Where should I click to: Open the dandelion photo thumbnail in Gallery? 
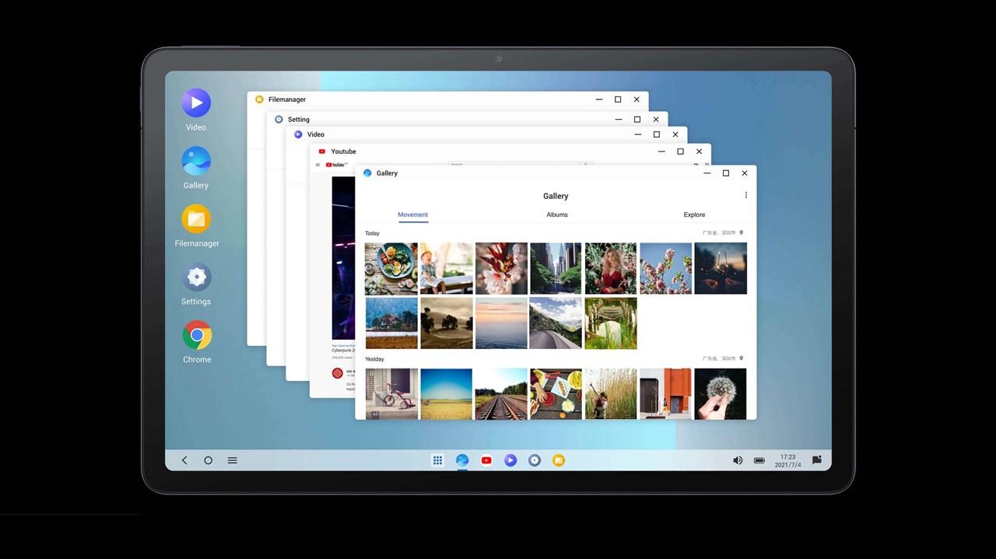point(720,393)
